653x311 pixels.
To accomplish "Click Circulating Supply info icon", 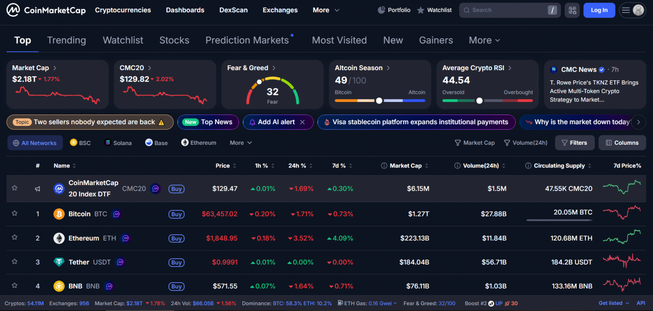I will (x=528, y=165).
